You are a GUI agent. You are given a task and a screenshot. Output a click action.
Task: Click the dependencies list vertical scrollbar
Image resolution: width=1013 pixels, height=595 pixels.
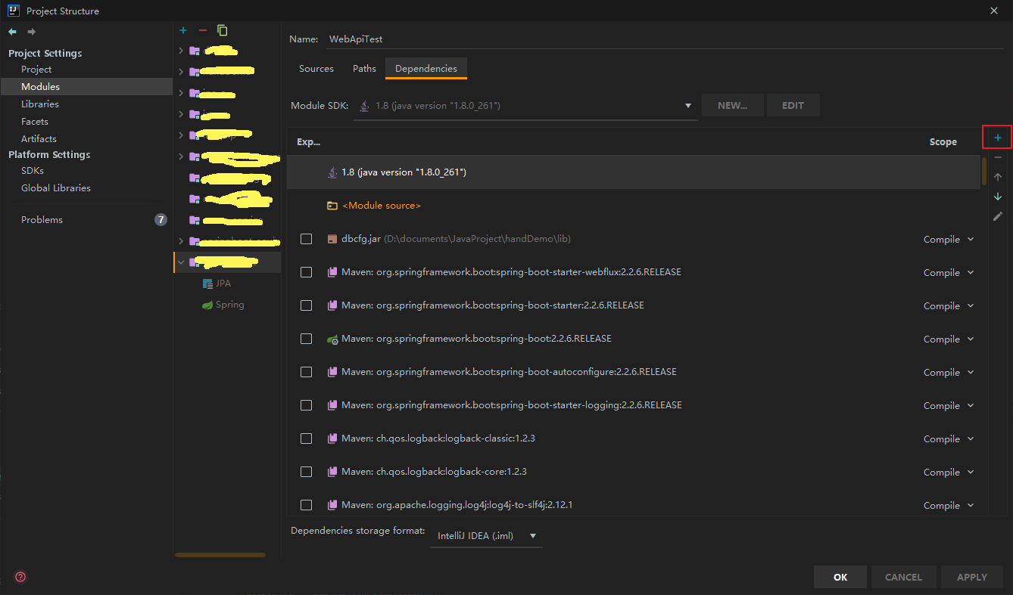pos(984,171)
